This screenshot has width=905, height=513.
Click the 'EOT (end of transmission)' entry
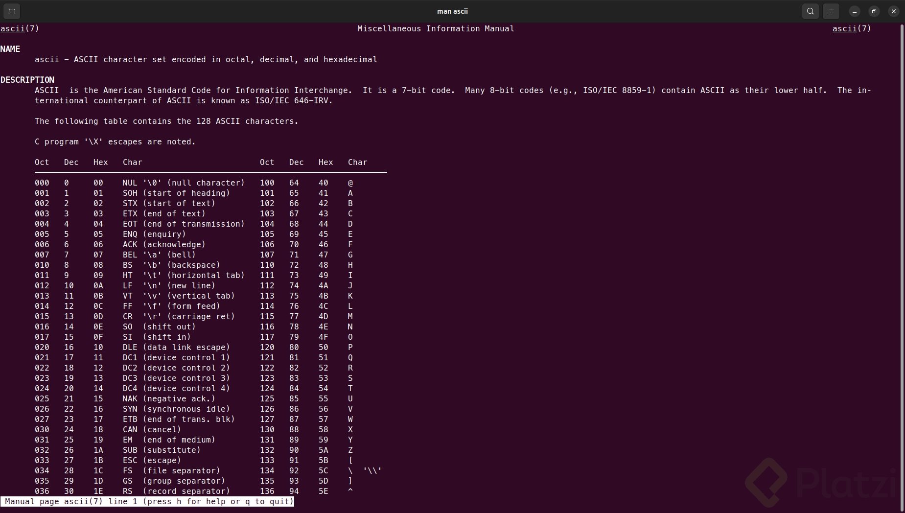click(184, 224)
